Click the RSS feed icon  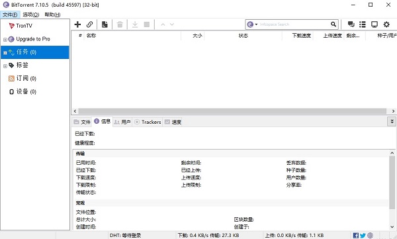tap(11, 79)
